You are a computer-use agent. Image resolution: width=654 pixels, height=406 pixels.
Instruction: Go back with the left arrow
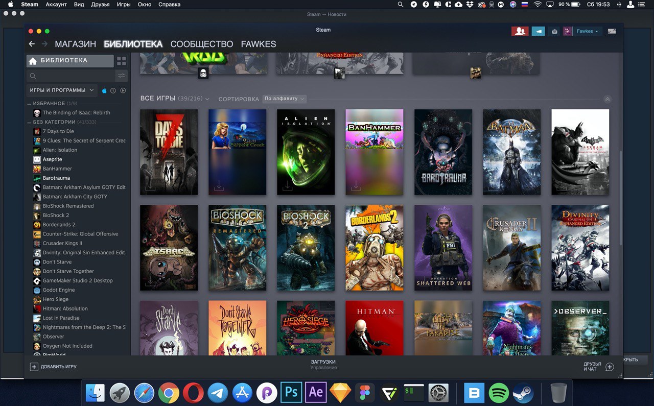(32, 44)
